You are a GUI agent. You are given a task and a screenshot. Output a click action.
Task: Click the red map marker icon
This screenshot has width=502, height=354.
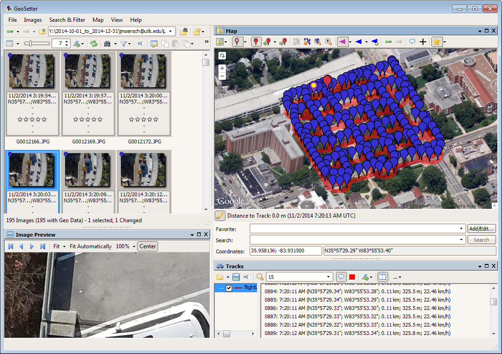(x=256, y=42)
